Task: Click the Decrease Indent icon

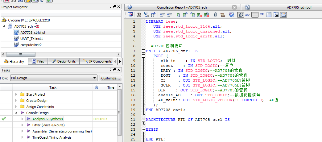Action: pos(169,14)
